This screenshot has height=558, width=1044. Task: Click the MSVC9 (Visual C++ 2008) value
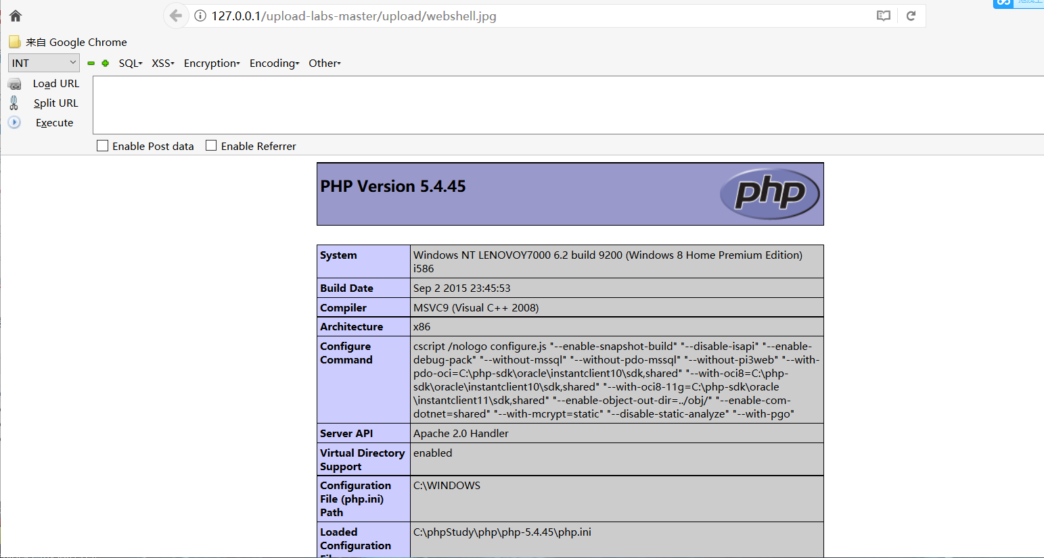tap(476, 308)
